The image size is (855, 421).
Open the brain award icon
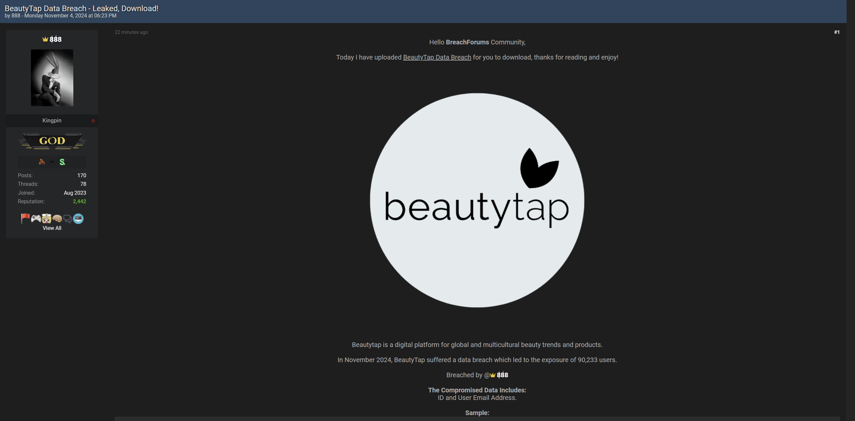[57, 218]
